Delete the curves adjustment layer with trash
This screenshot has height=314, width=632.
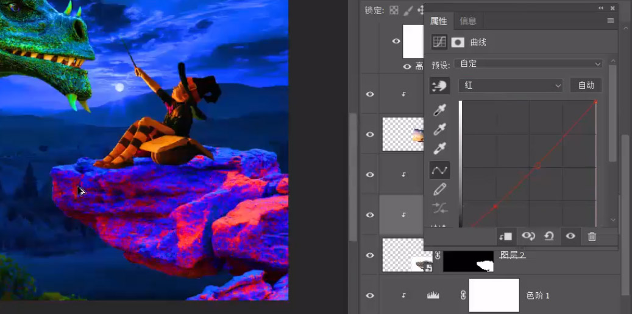[x=592, y=237]
